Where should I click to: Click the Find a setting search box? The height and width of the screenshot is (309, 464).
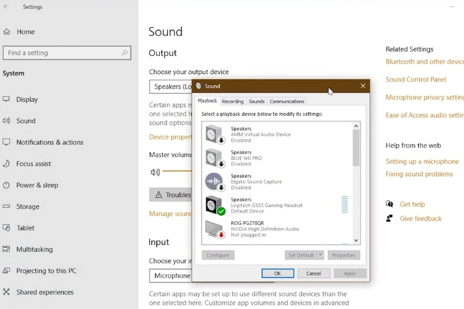67,53
